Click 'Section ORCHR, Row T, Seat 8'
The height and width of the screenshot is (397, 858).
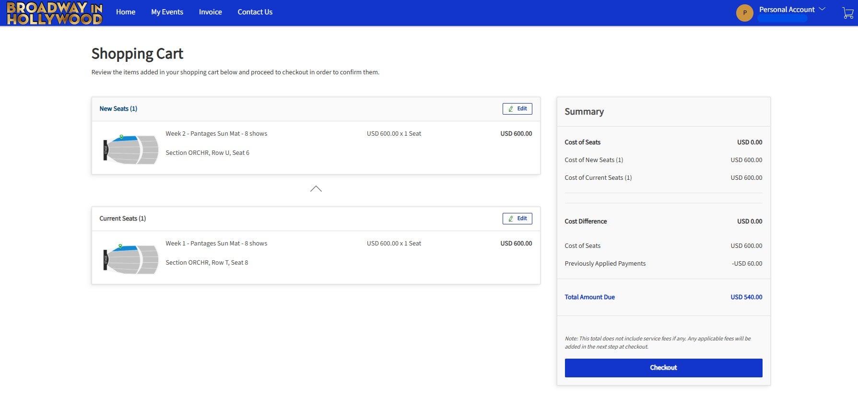point(207,263)
